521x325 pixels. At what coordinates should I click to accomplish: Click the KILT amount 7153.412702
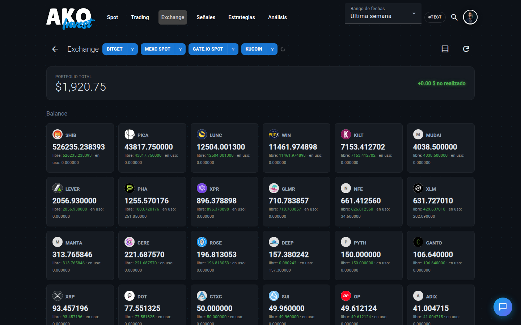click(363, 147)
